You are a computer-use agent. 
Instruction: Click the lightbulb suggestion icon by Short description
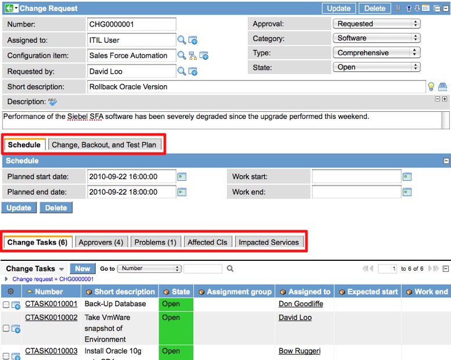[431, 87]
